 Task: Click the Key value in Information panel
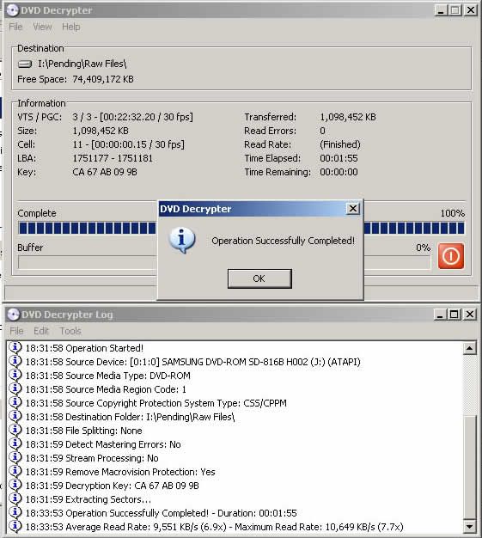pyautogui.click(x=105, y=172)
